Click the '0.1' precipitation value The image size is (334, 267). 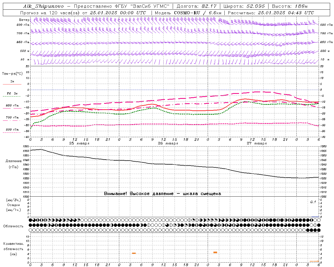(x=313, y=202)
